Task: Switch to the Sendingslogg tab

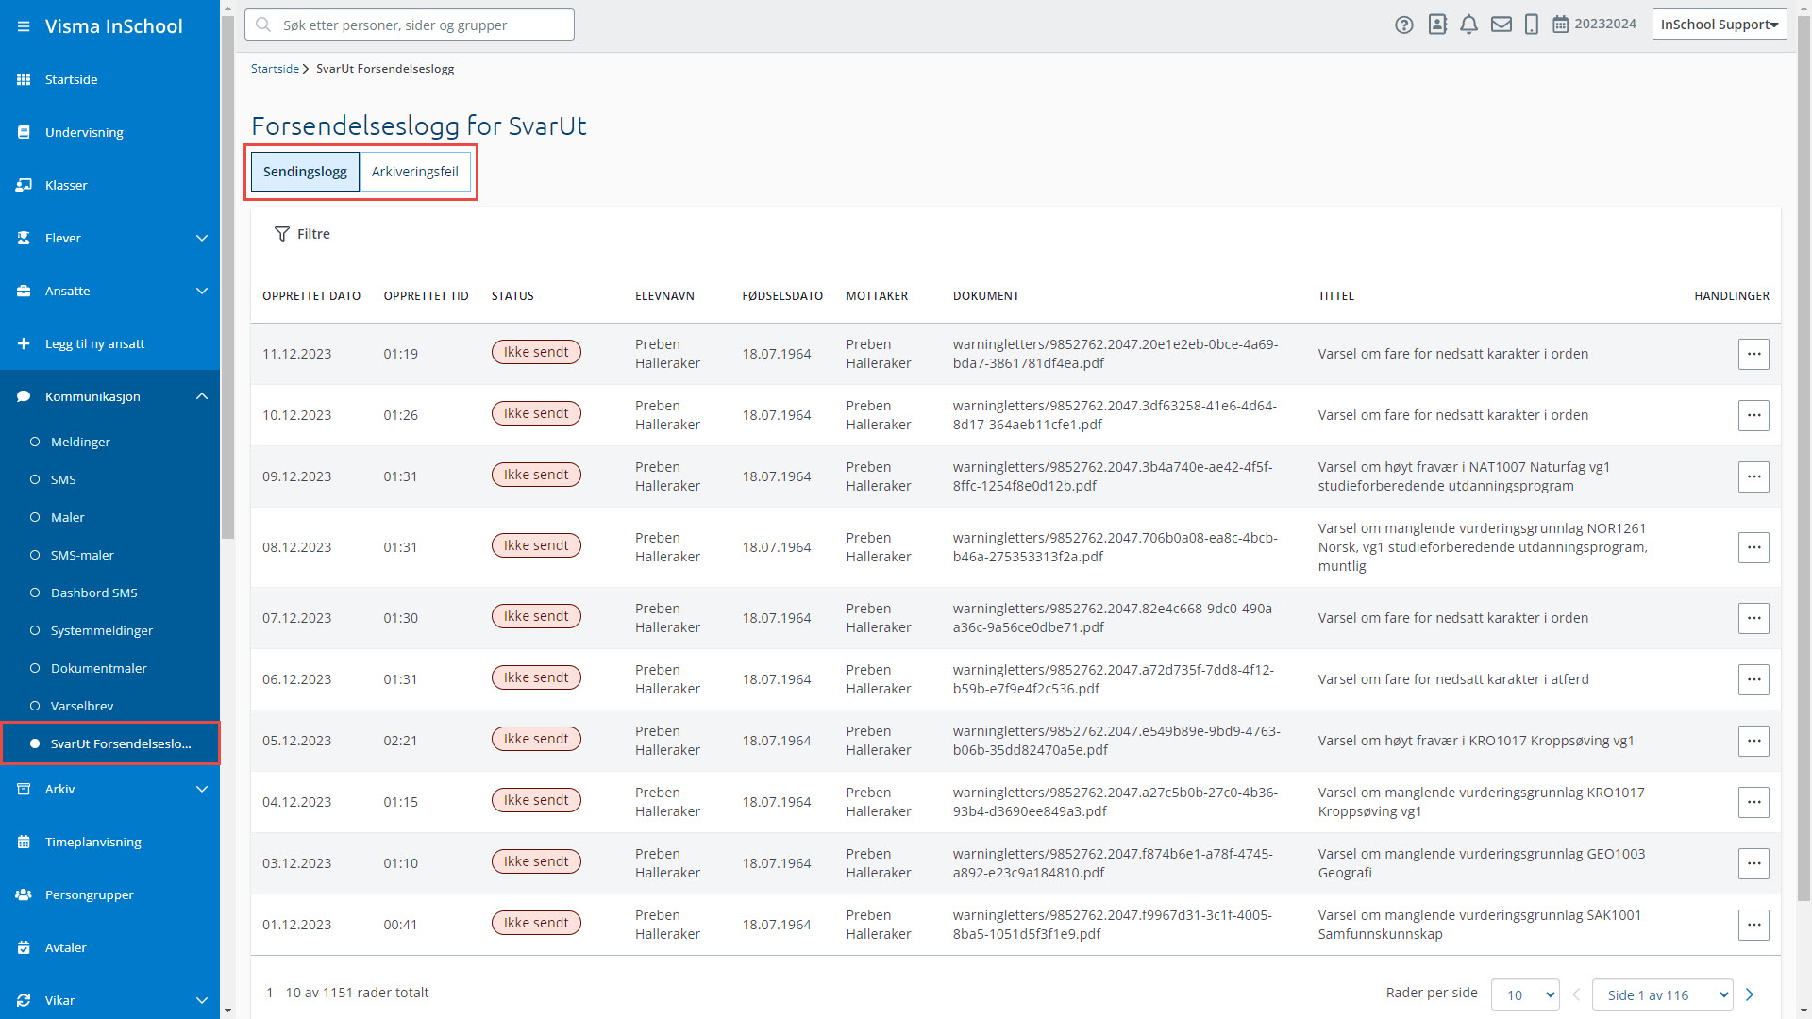Action: click(x=305, y=172)
